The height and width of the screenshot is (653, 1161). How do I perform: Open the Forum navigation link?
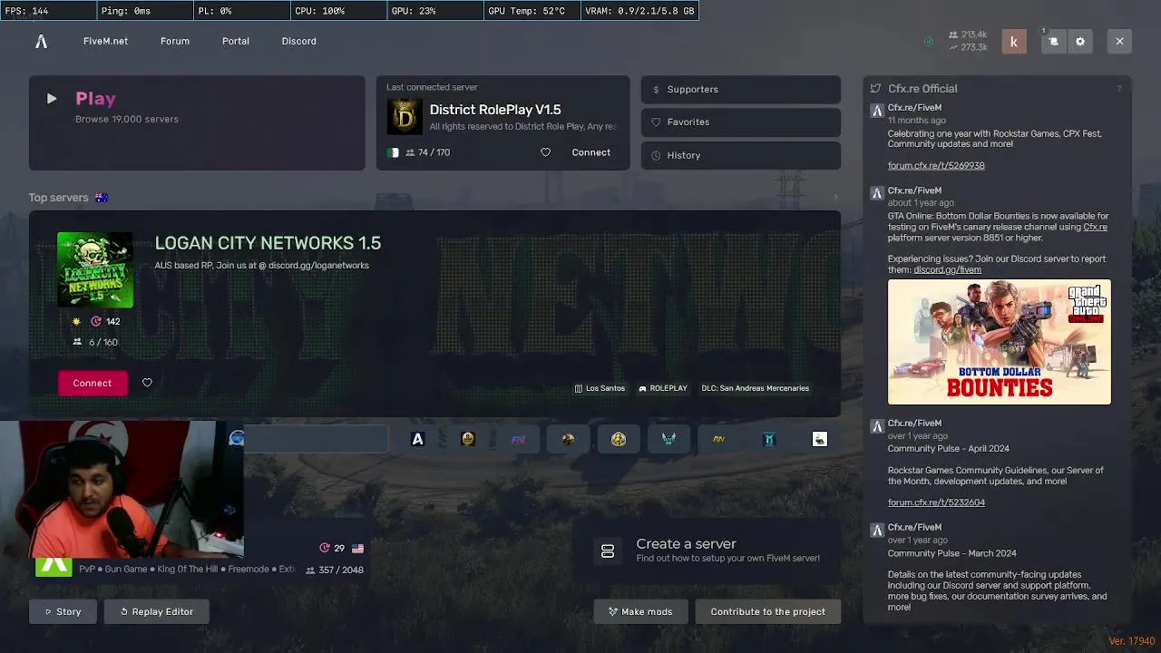click(x=175, y=42)
